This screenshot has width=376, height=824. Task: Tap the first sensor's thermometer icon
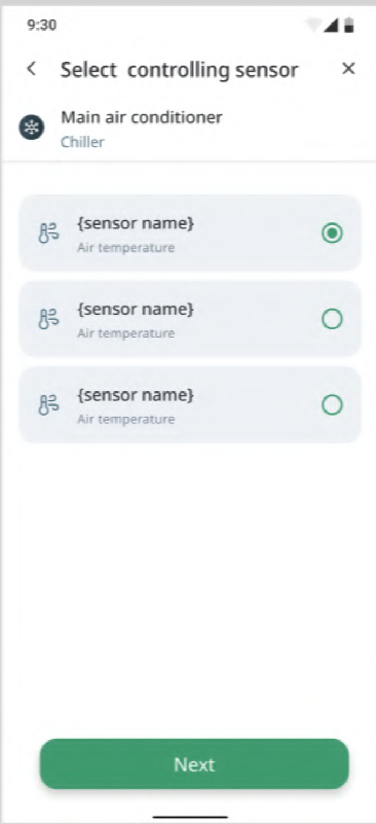48,233
